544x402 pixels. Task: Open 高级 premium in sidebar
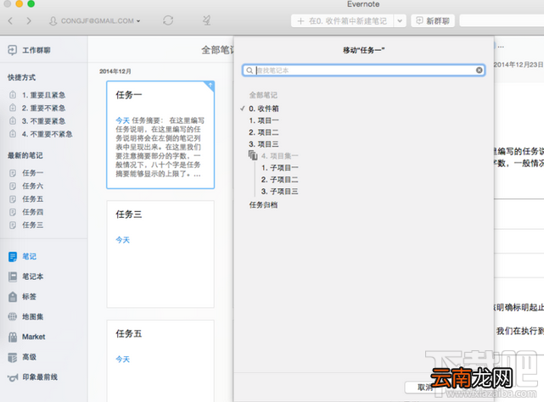23,357
